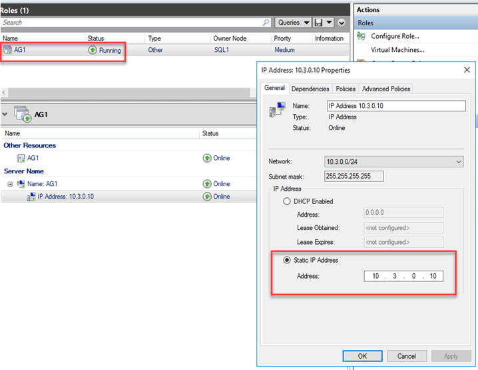The height and width of the screenshot is (370, 478).
Task: Collapse the Name: AG1 tree node
Action: 10,184
